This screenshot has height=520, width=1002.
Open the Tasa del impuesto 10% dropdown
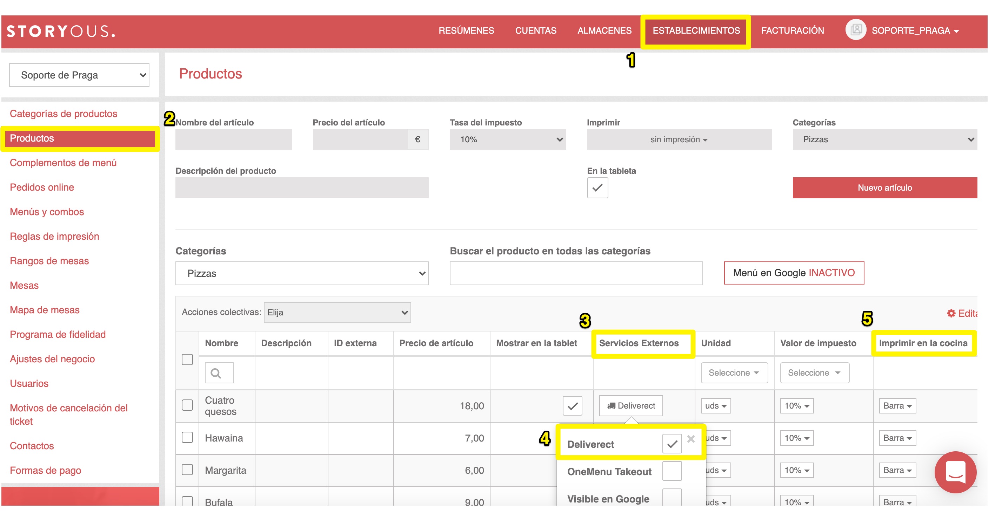coord(508,139)
